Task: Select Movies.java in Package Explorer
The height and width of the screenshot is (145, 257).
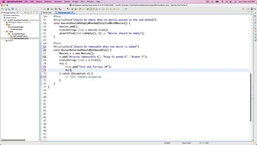Action: click(17, 29)
